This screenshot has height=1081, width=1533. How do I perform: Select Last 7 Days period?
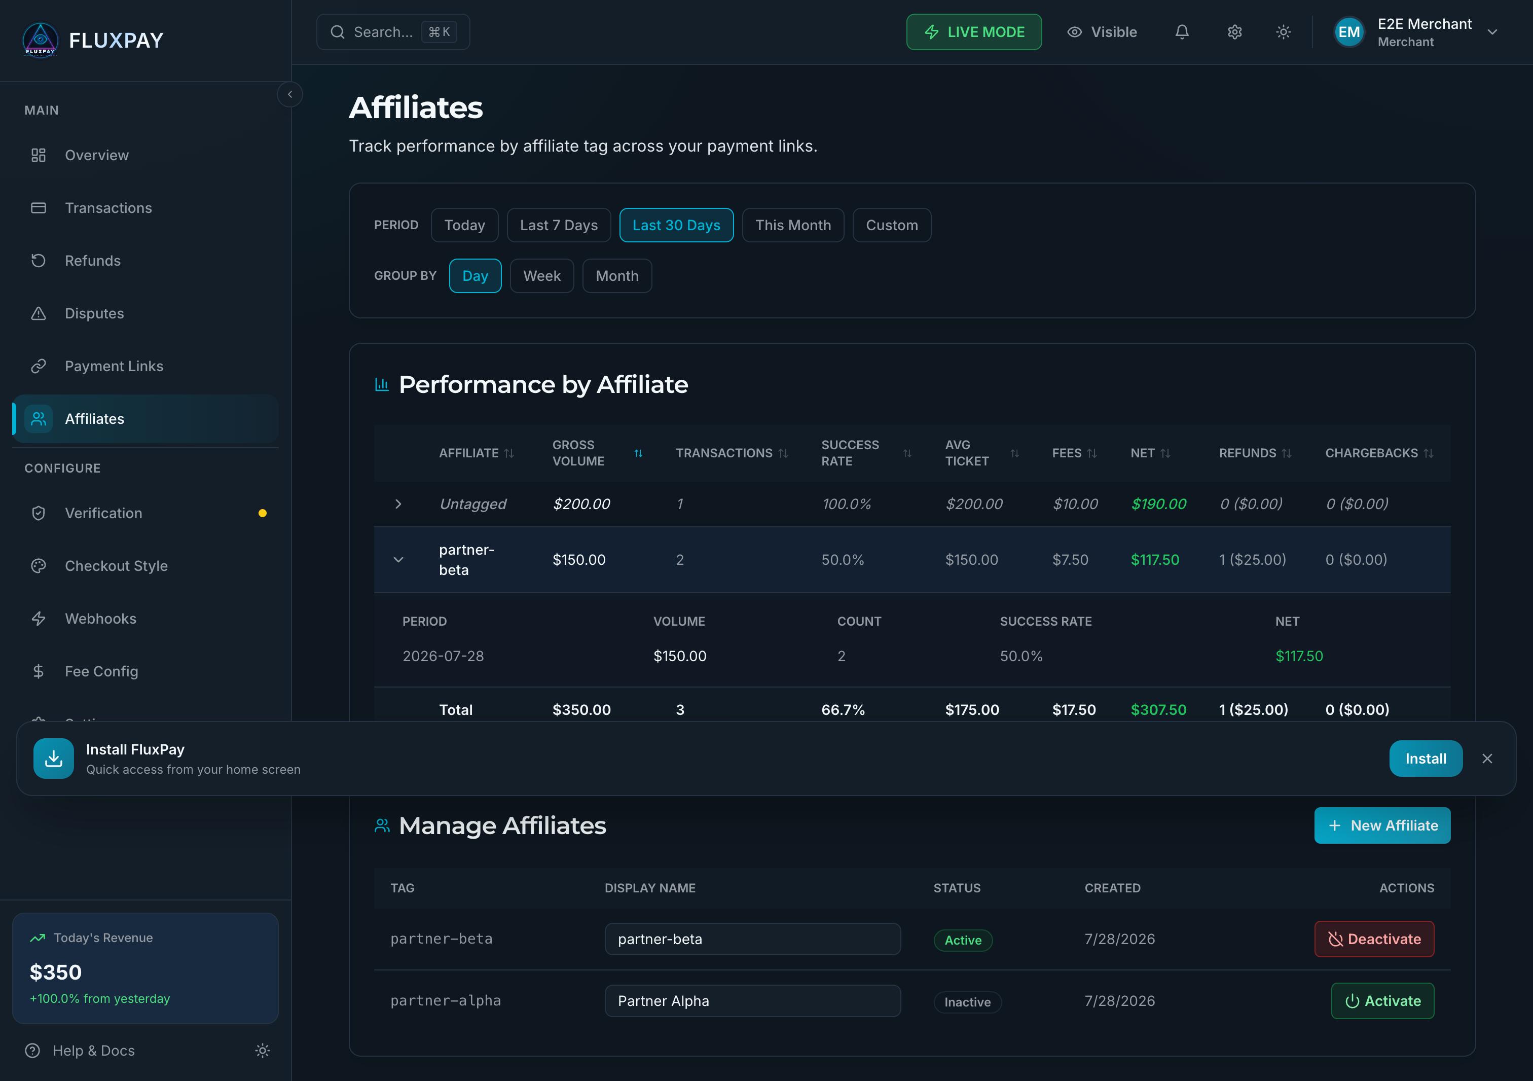click(559, 225)
